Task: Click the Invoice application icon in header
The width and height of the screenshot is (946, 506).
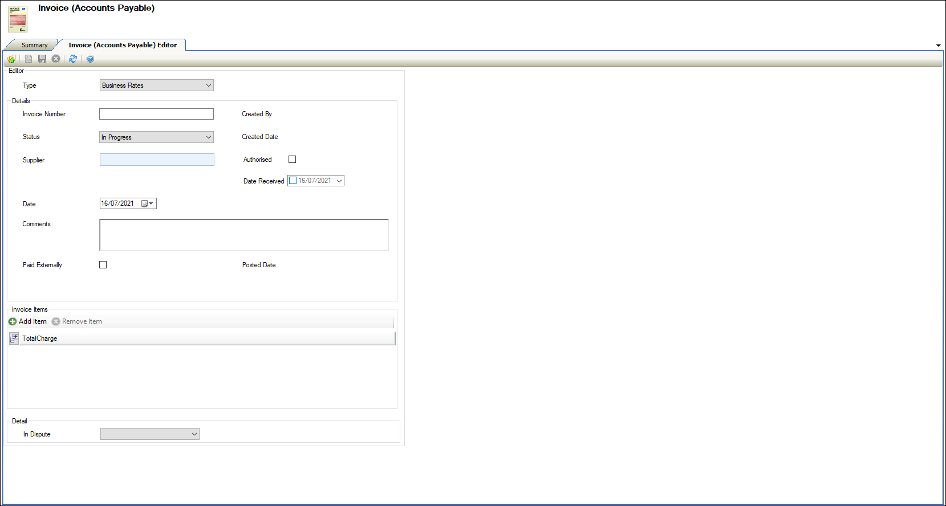Action: point(18,19)
